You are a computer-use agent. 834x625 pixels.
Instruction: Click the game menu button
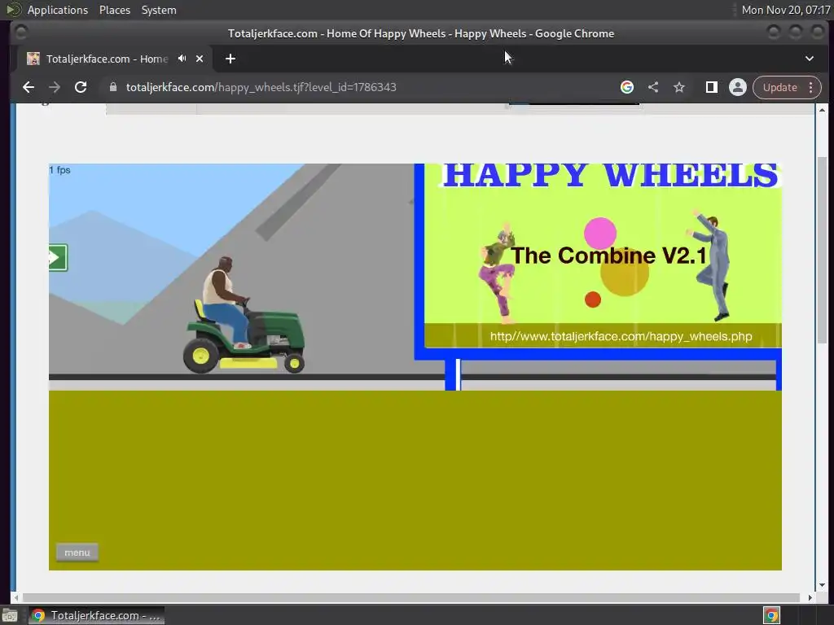[x=77, y=553]
